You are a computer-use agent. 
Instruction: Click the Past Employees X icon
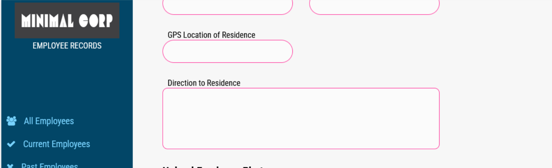tap(10, 166)
